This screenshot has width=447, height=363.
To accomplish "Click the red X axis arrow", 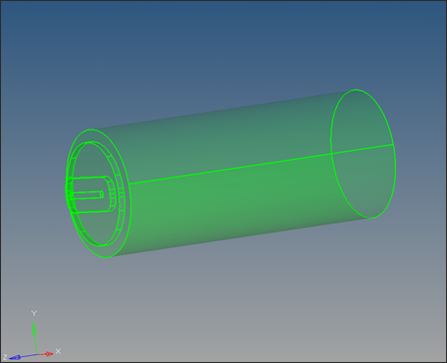I will 46,354.
